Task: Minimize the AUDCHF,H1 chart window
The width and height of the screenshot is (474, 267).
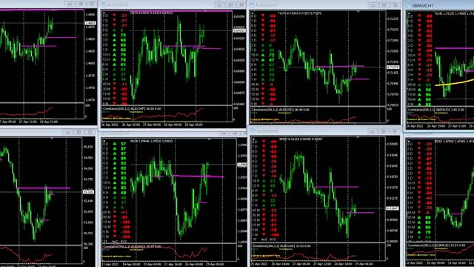Action: (x=220, y=4)
